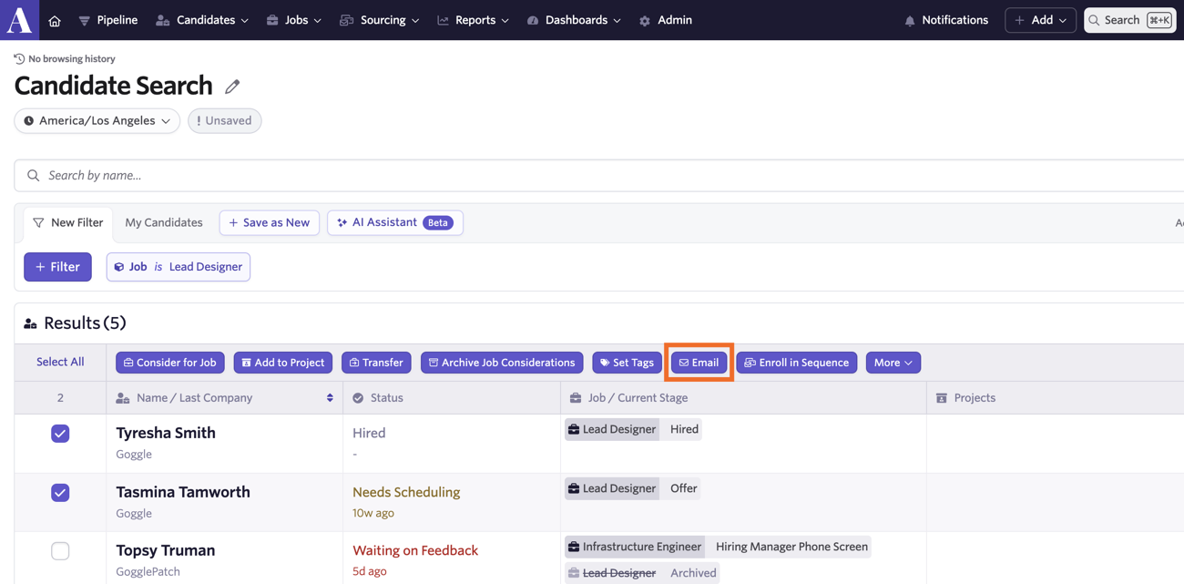Click the browsing history clock icon

[x=19, y=58]
